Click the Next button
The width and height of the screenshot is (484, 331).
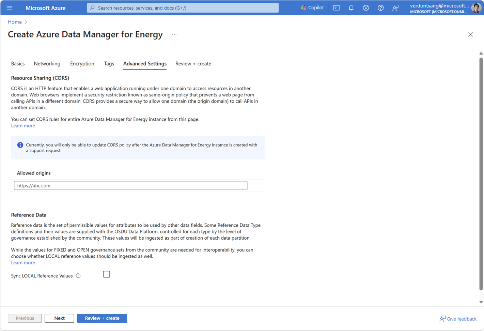coord(59,318)
